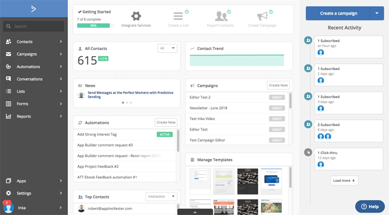Open the first template thumbnail

(200, 181)
